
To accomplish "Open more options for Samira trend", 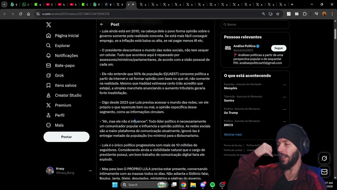I will click(x=284, y=97).
